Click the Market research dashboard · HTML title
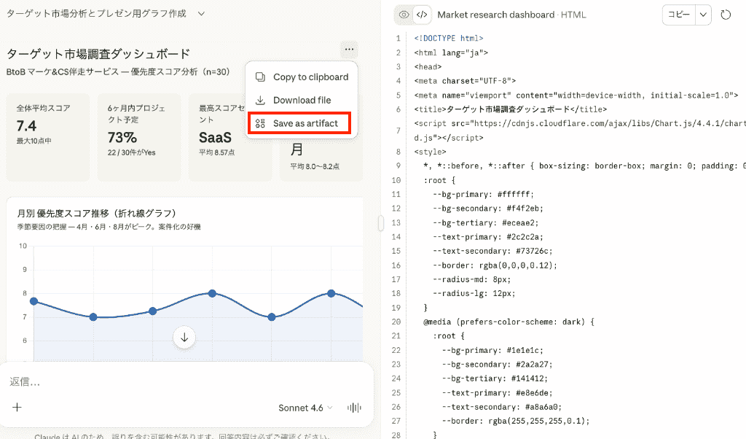The height and width of the screenshot is (439, 746). point(511,15)
